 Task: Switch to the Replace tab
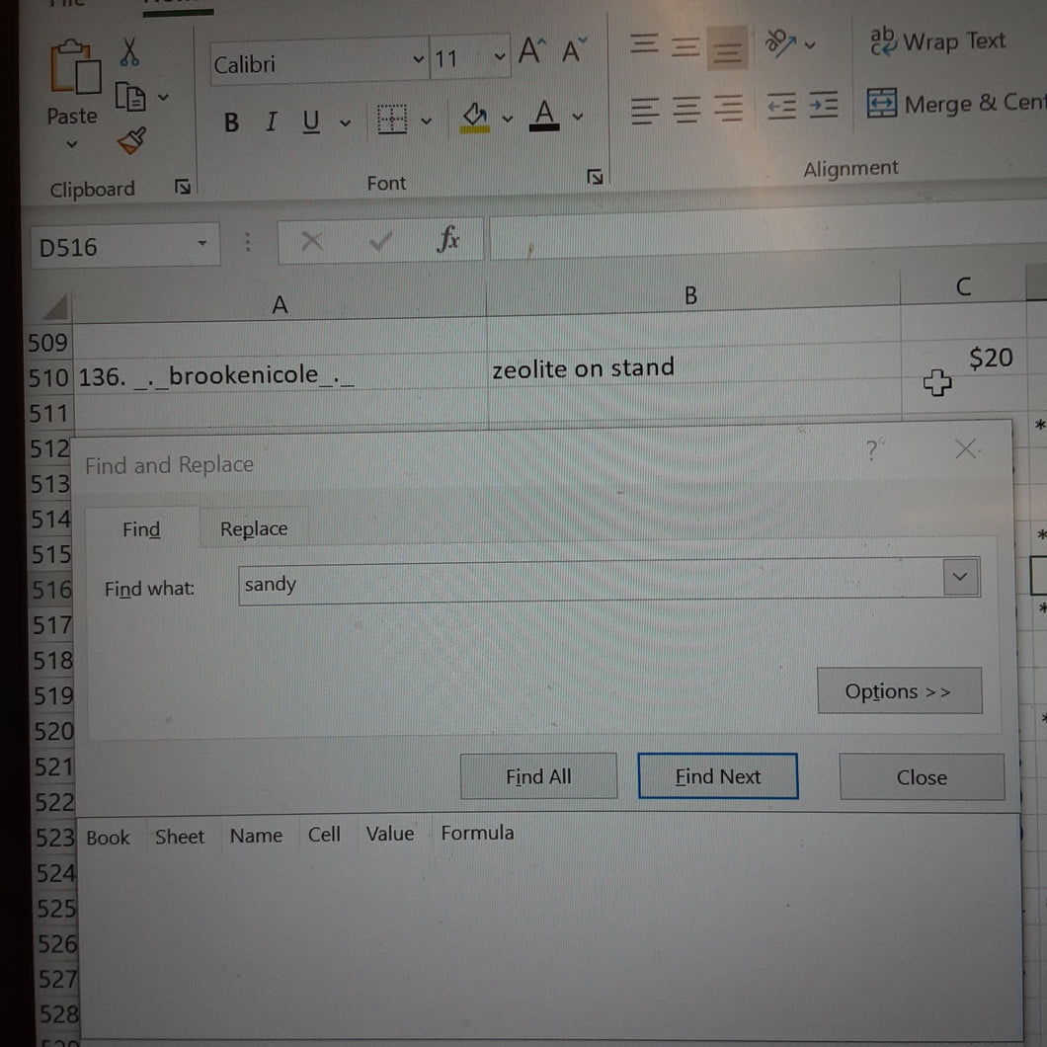coord(254,529)
